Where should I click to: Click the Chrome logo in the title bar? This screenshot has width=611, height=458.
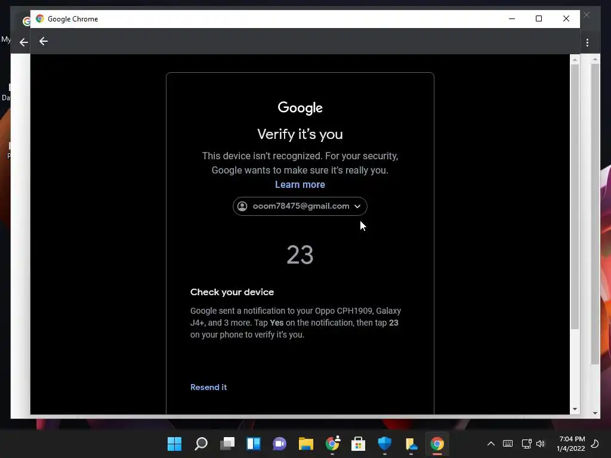[x=40, y=18]
